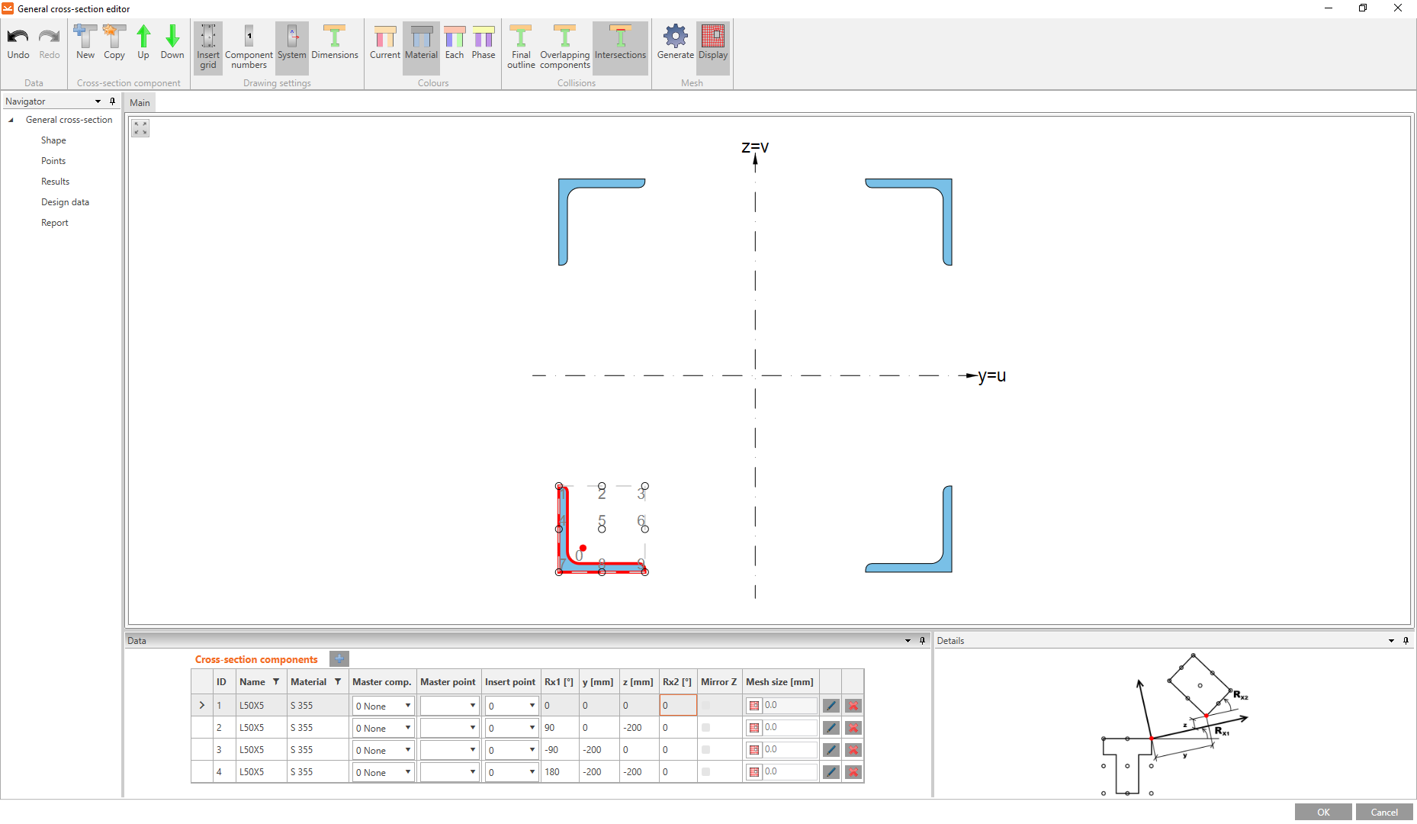Switch to the Main tab

(x=140, y=103)
